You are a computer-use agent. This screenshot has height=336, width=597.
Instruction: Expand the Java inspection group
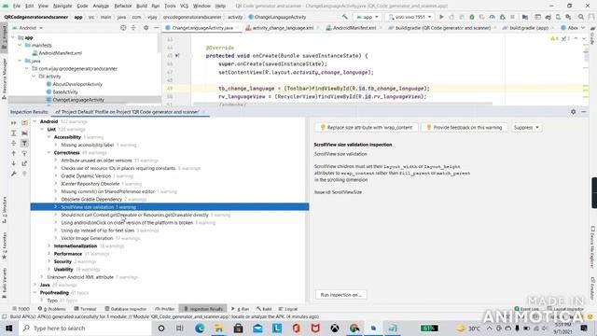[x=35, y=285]
